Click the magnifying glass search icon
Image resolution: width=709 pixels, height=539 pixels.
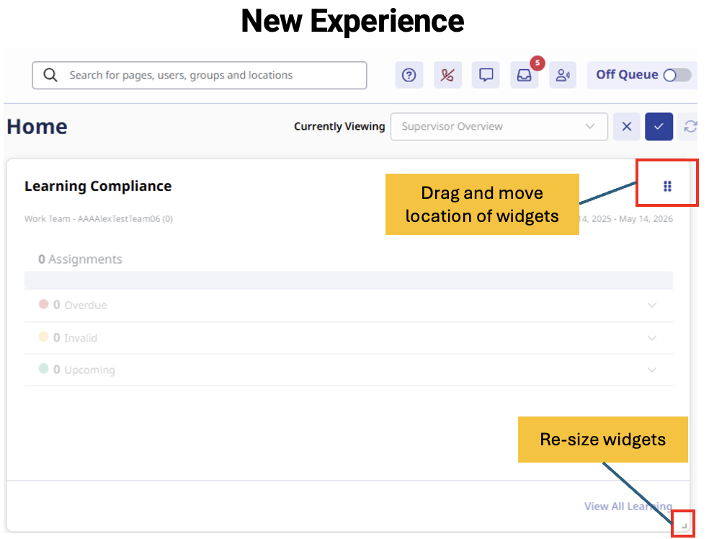point(50,75)
